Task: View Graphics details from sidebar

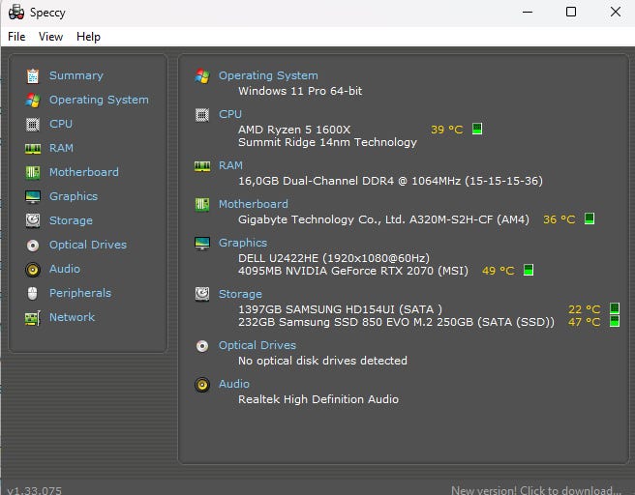Action: 74,196
